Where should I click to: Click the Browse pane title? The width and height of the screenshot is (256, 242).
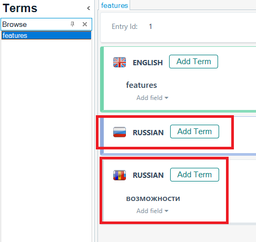[14, 24]
